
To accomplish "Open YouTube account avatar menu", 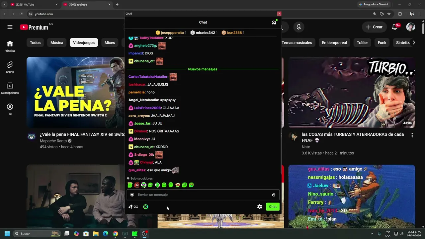I will pyautogui.click(x=411, y=27).
